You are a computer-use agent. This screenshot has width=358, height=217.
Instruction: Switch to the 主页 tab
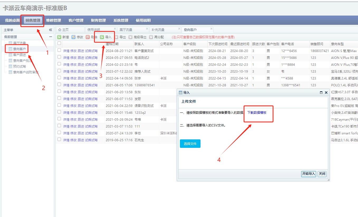pyautogui.click(x=65, y=30)
